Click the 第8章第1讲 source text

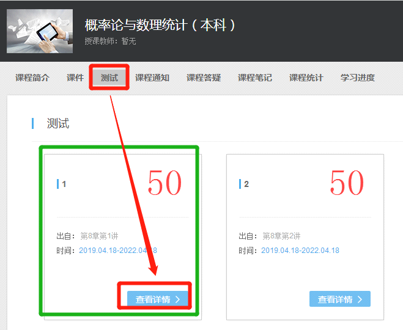(x=99, y=236)
